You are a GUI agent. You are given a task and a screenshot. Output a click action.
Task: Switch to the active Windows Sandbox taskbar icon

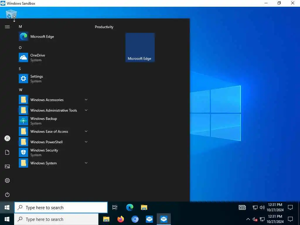[164, 219]
